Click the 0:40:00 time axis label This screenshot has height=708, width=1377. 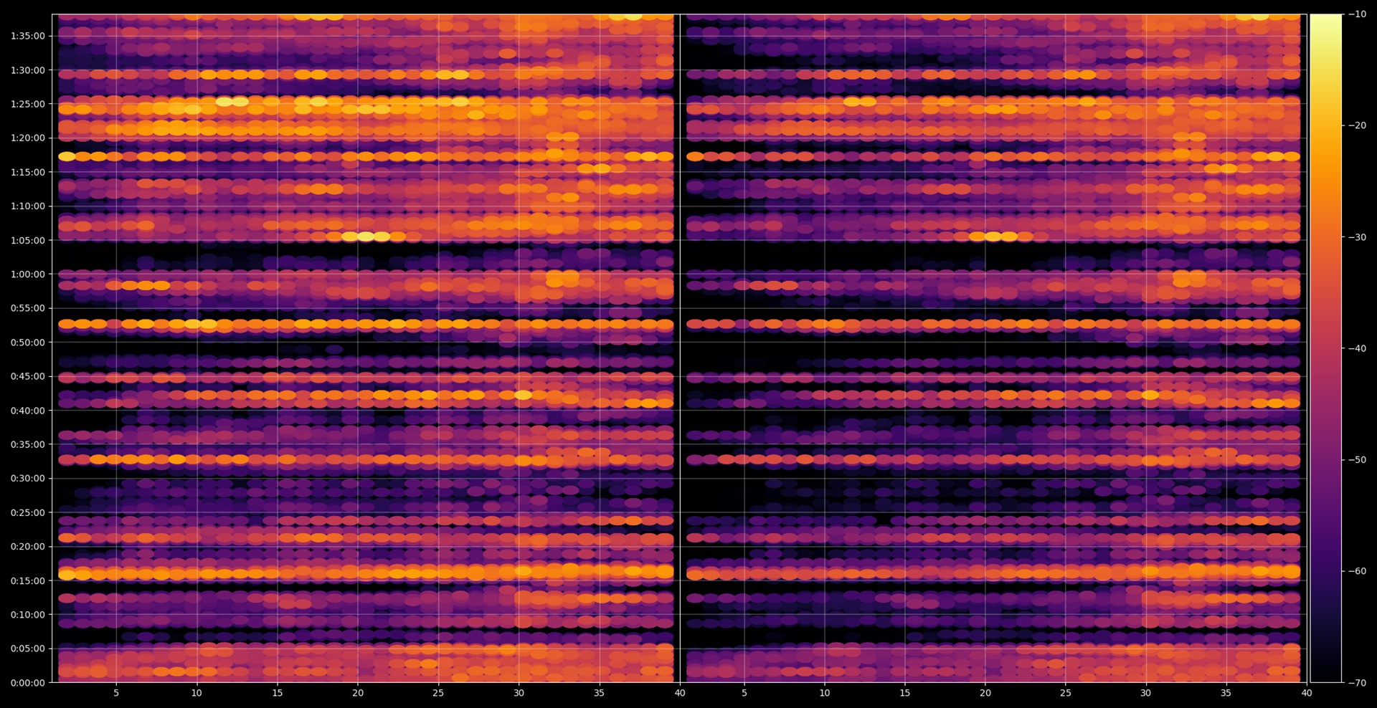tap(28, 411)
